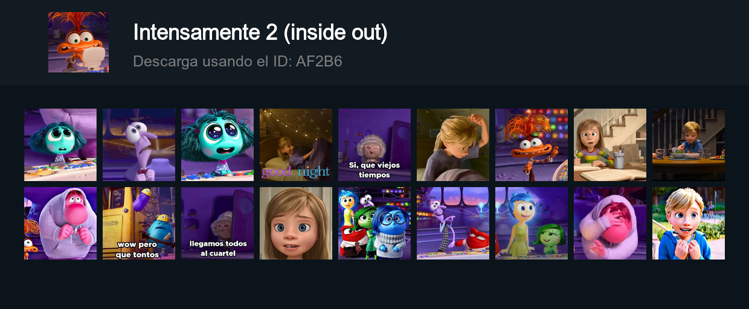The width and height of the screenshot is (749, 309).
Task: Choose the 'Si, que viejos tiempos' sticker
Action: [374, 145]
